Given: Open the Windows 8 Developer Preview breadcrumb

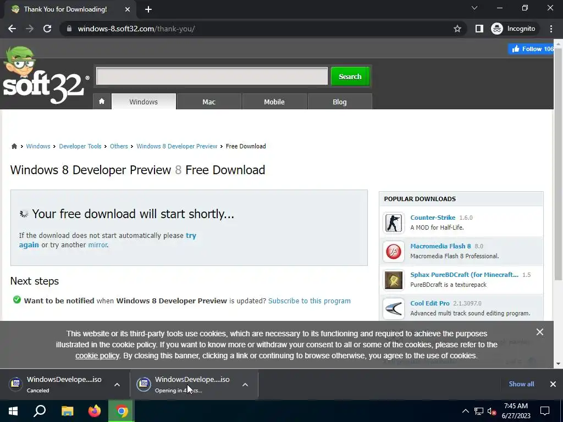Looking at the screenshot, I should [176, 146].
